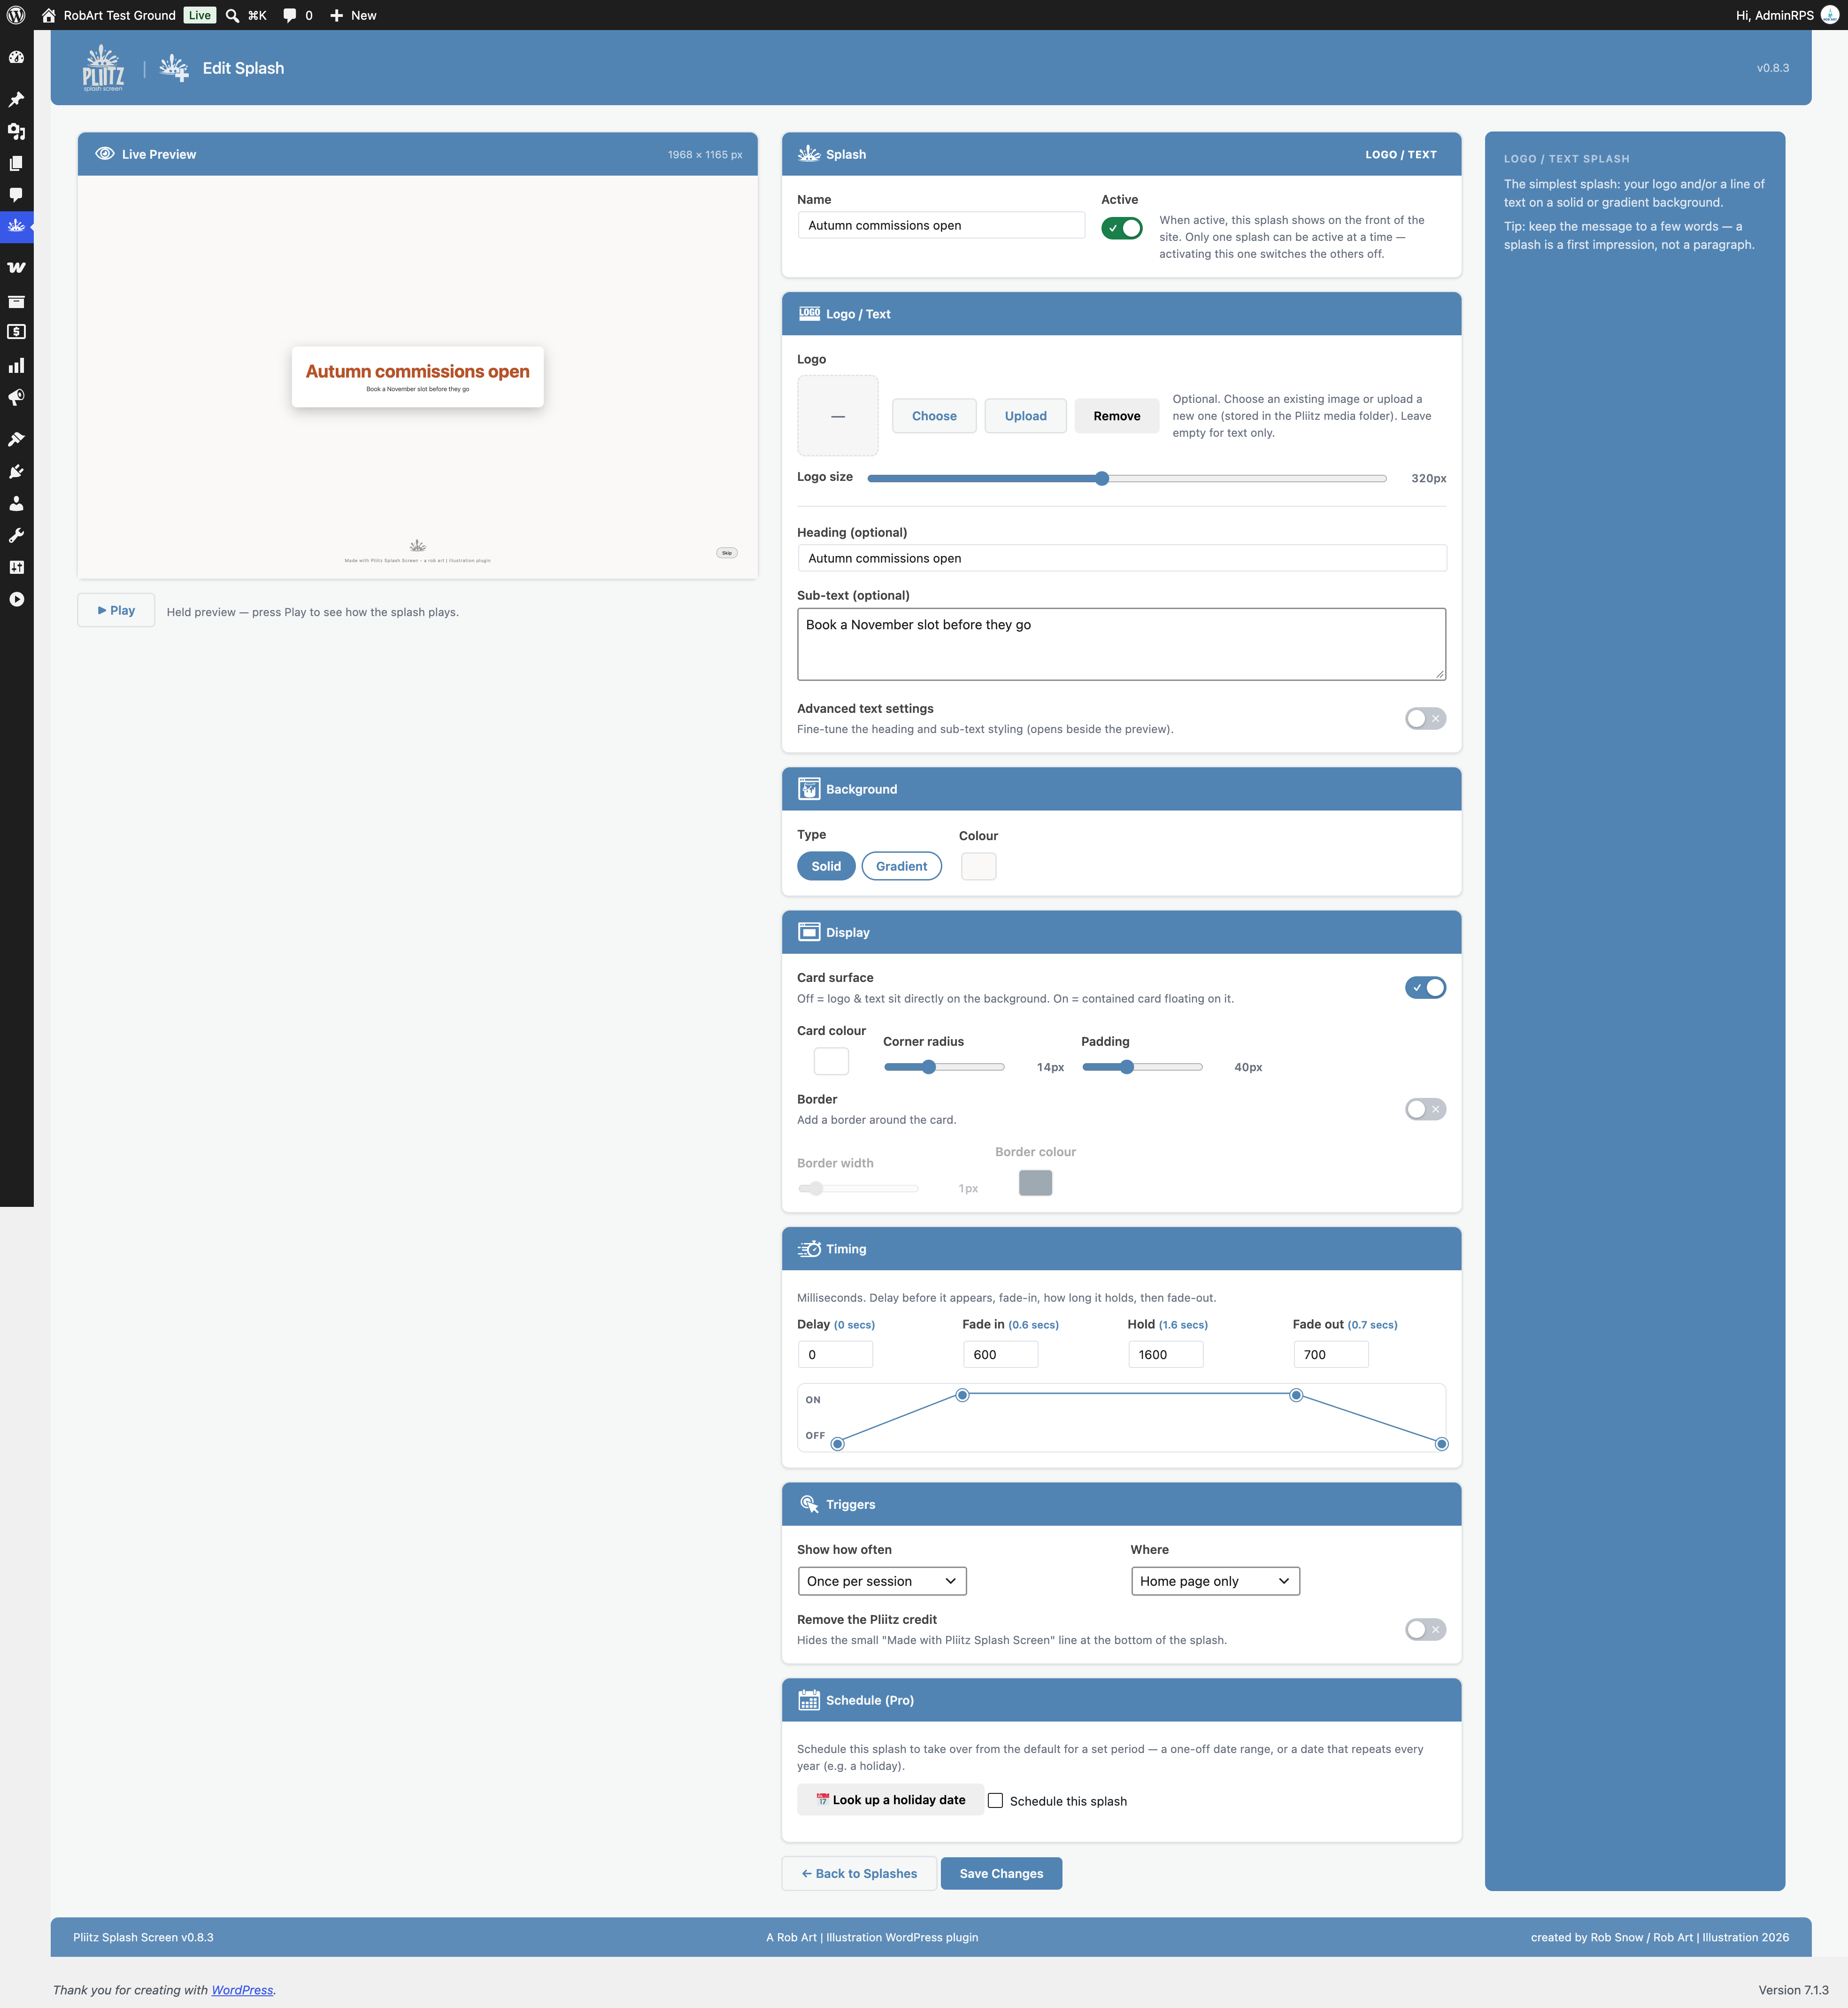Viewport: 1848px width, 2008px height.
Task: Open the Where dropdown showing Home page only
Action: pyautogui.click(x=1215, y=1581)
